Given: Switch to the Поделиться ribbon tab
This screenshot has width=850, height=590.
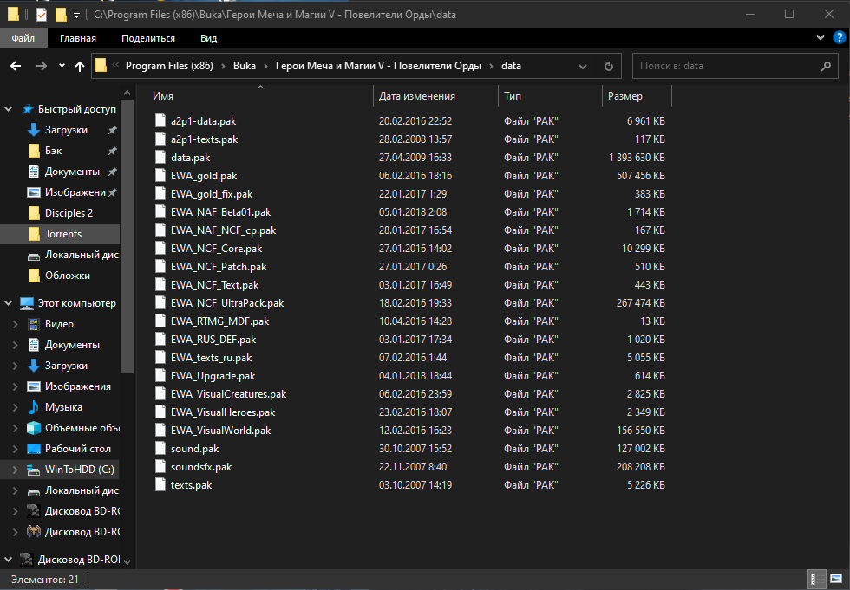Looking at the screenshot, I should [148, 38].
